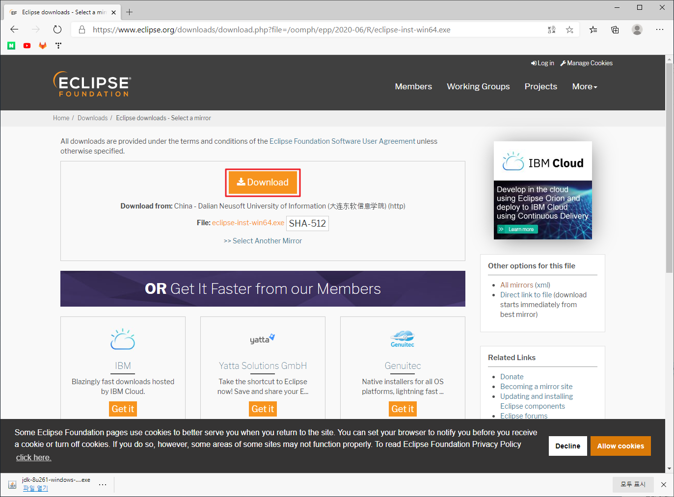Open the dotted bookmark icon after GitLab

58,46
